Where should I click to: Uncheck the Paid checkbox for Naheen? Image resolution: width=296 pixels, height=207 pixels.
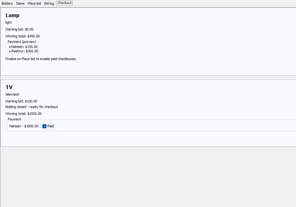[44, 126]
